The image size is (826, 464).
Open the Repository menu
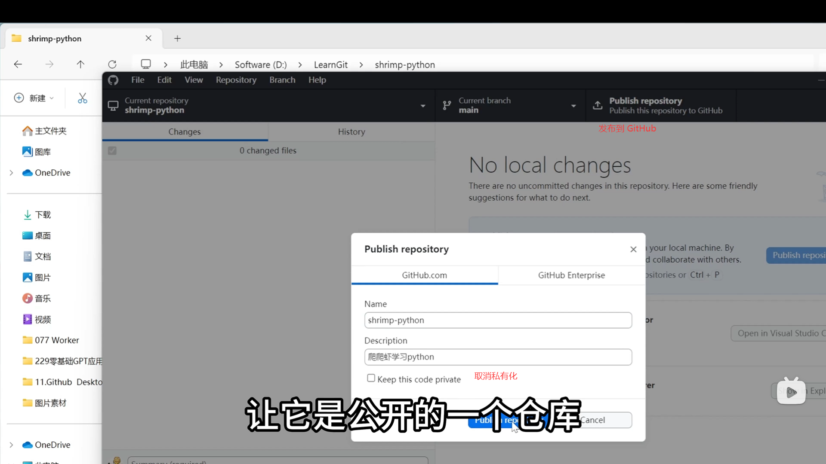point(236,80)
